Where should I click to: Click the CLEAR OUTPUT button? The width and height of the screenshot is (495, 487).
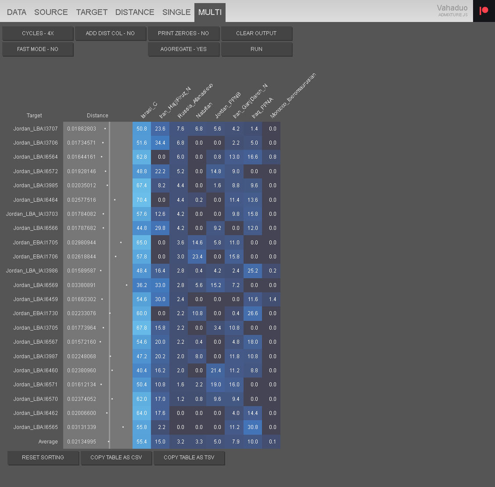[x=256, y=33]
